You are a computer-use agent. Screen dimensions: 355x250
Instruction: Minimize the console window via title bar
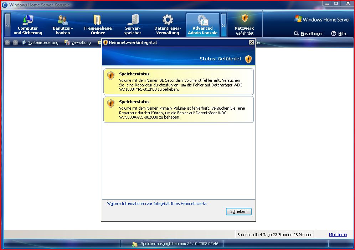click(x=327, y=4)
